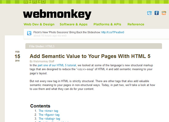Viewport: 169px width, 122px height.
Task: Click the 'about 16 hours ago via web' timestamp
Action: click(x=50, y=35)
